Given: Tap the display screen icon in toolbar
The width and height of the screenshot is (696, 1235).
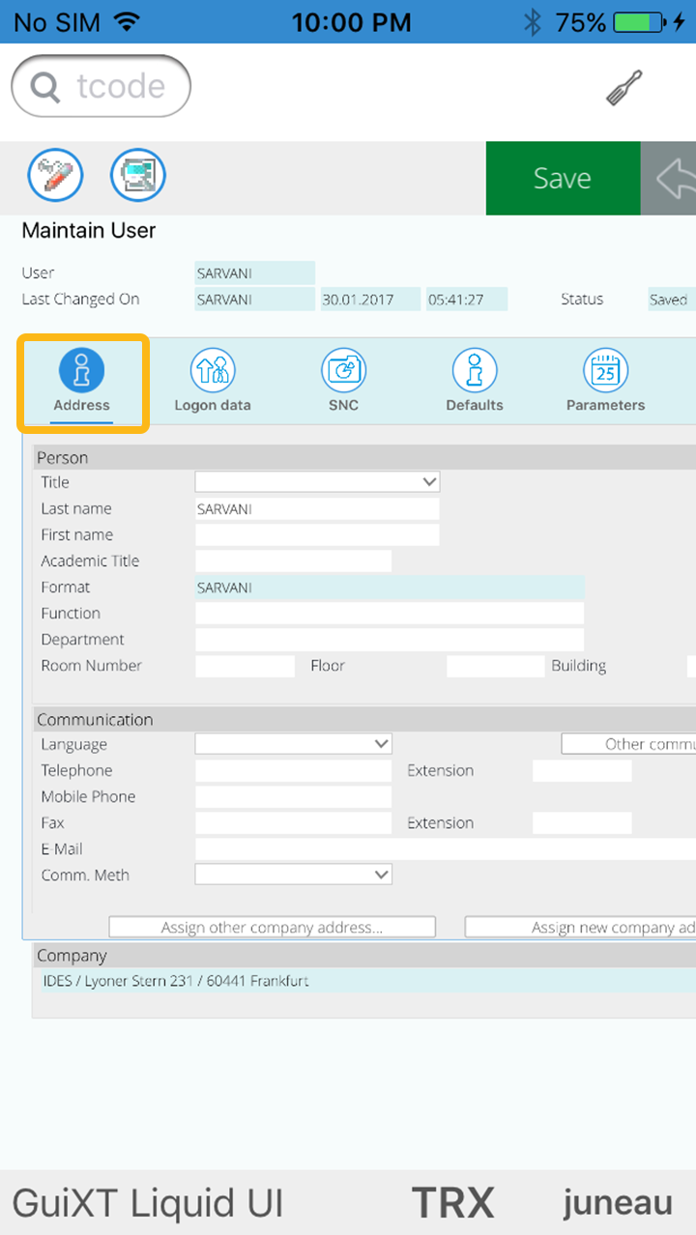Looking at the screenshot, I should tap(138, 176).
